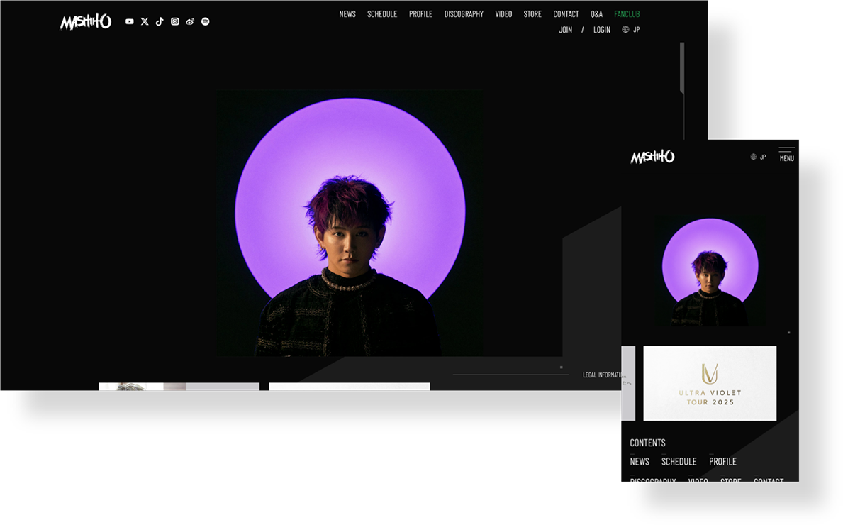Open the TikTok profile icon
Viewport: 843px width, 525px height.
(160, 21)
